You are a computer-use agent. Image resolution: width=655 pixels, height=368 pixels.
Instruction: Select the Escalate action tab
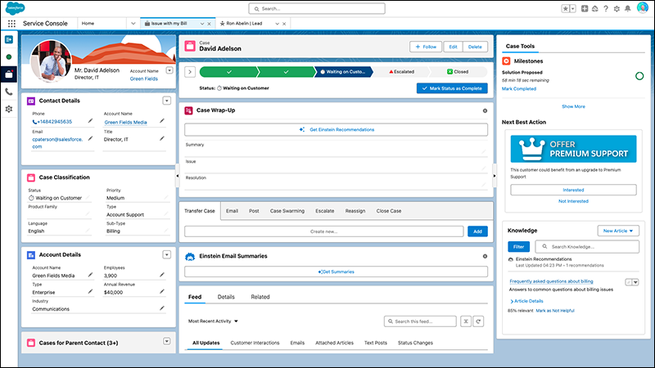point(325,211)
